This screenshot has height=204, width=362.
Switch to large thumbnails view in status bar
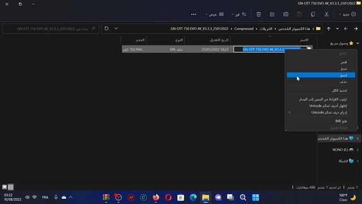tap(5, 187)
